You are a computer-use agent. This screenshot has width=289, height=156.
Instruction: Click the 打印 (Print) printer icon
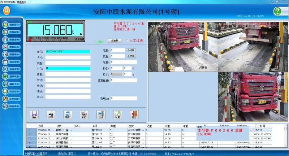[x=51, y=114]
